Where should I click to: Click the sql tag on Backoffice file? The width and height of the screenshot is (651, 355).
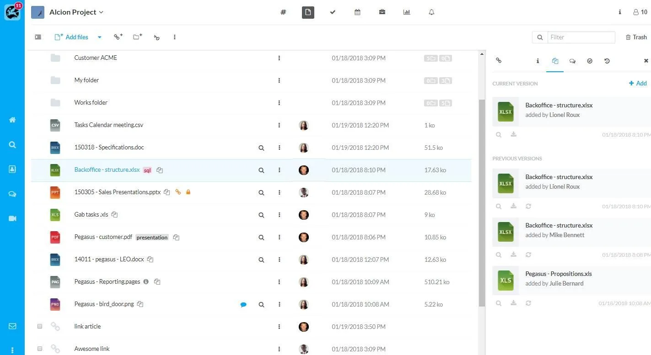147,170
